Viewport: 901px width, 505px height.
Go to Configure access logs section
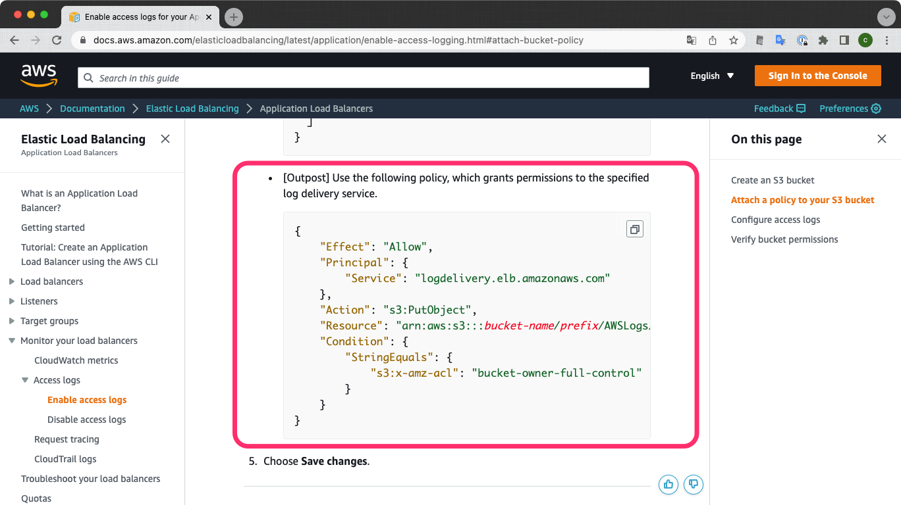(775, 220)
